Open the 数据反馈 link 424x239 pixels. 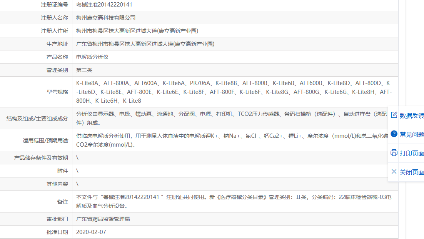tap(412, 116)
